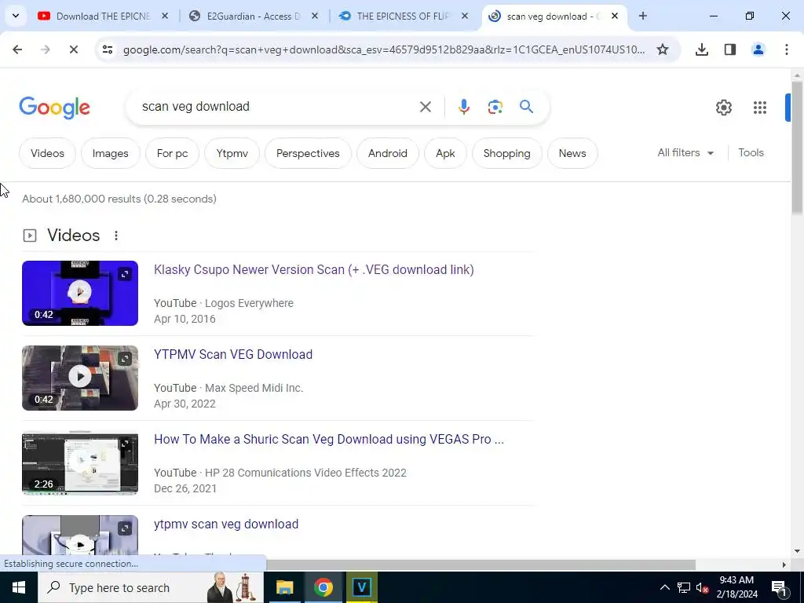Open Chrome profile avatar
This screenshot has width=804, height=603.
pos(758,49)
